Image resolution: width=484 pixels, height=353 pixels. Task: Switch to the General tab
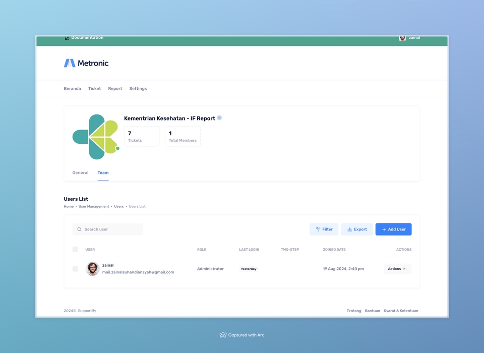(x=80, y=172)
